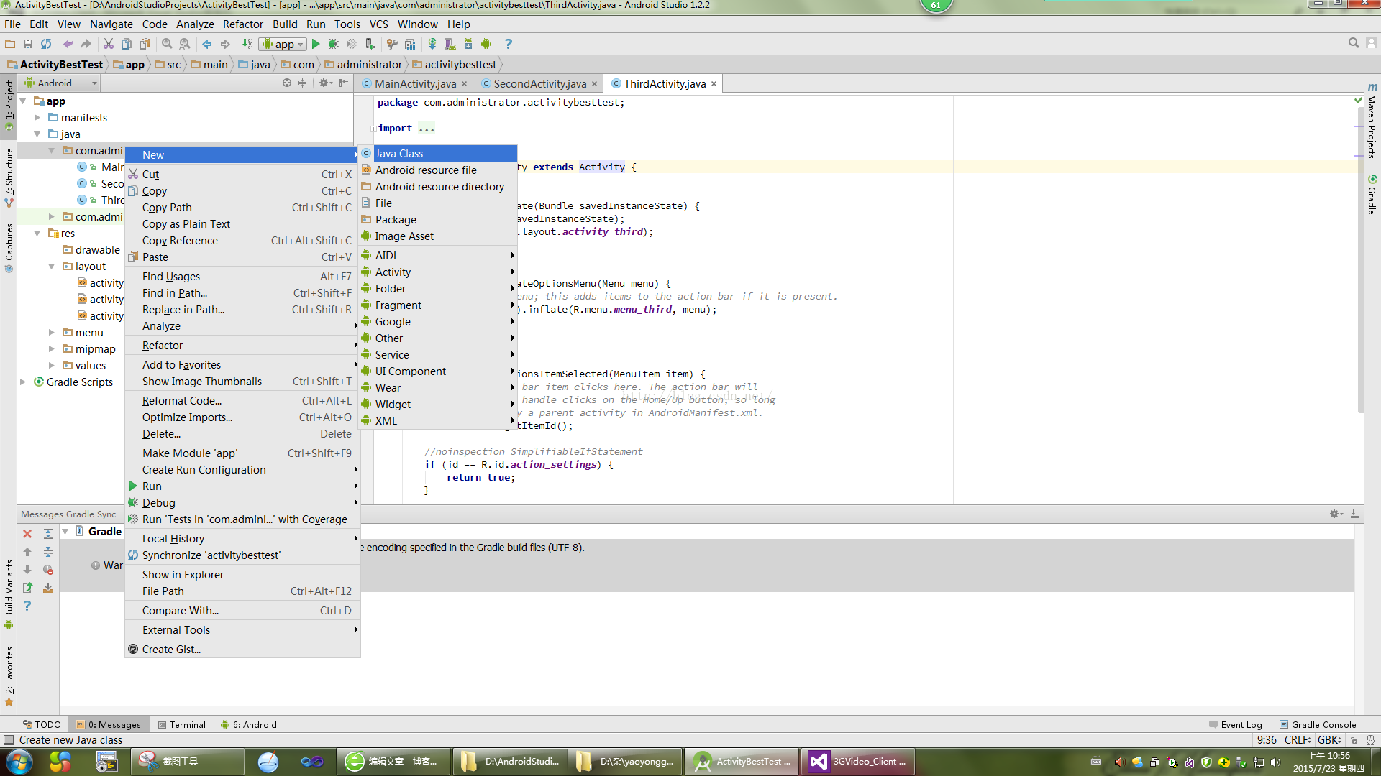Run app with green play icon
The image size is (1381, 776).
tap(316, 44)
